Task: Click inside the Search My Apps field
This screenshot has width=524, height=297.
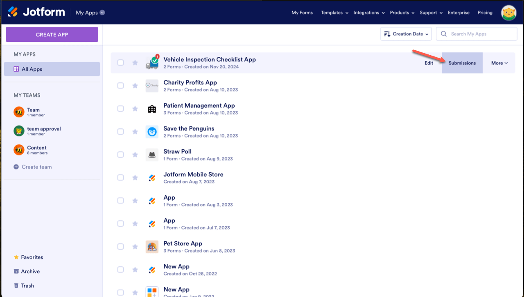Action: 477,34
